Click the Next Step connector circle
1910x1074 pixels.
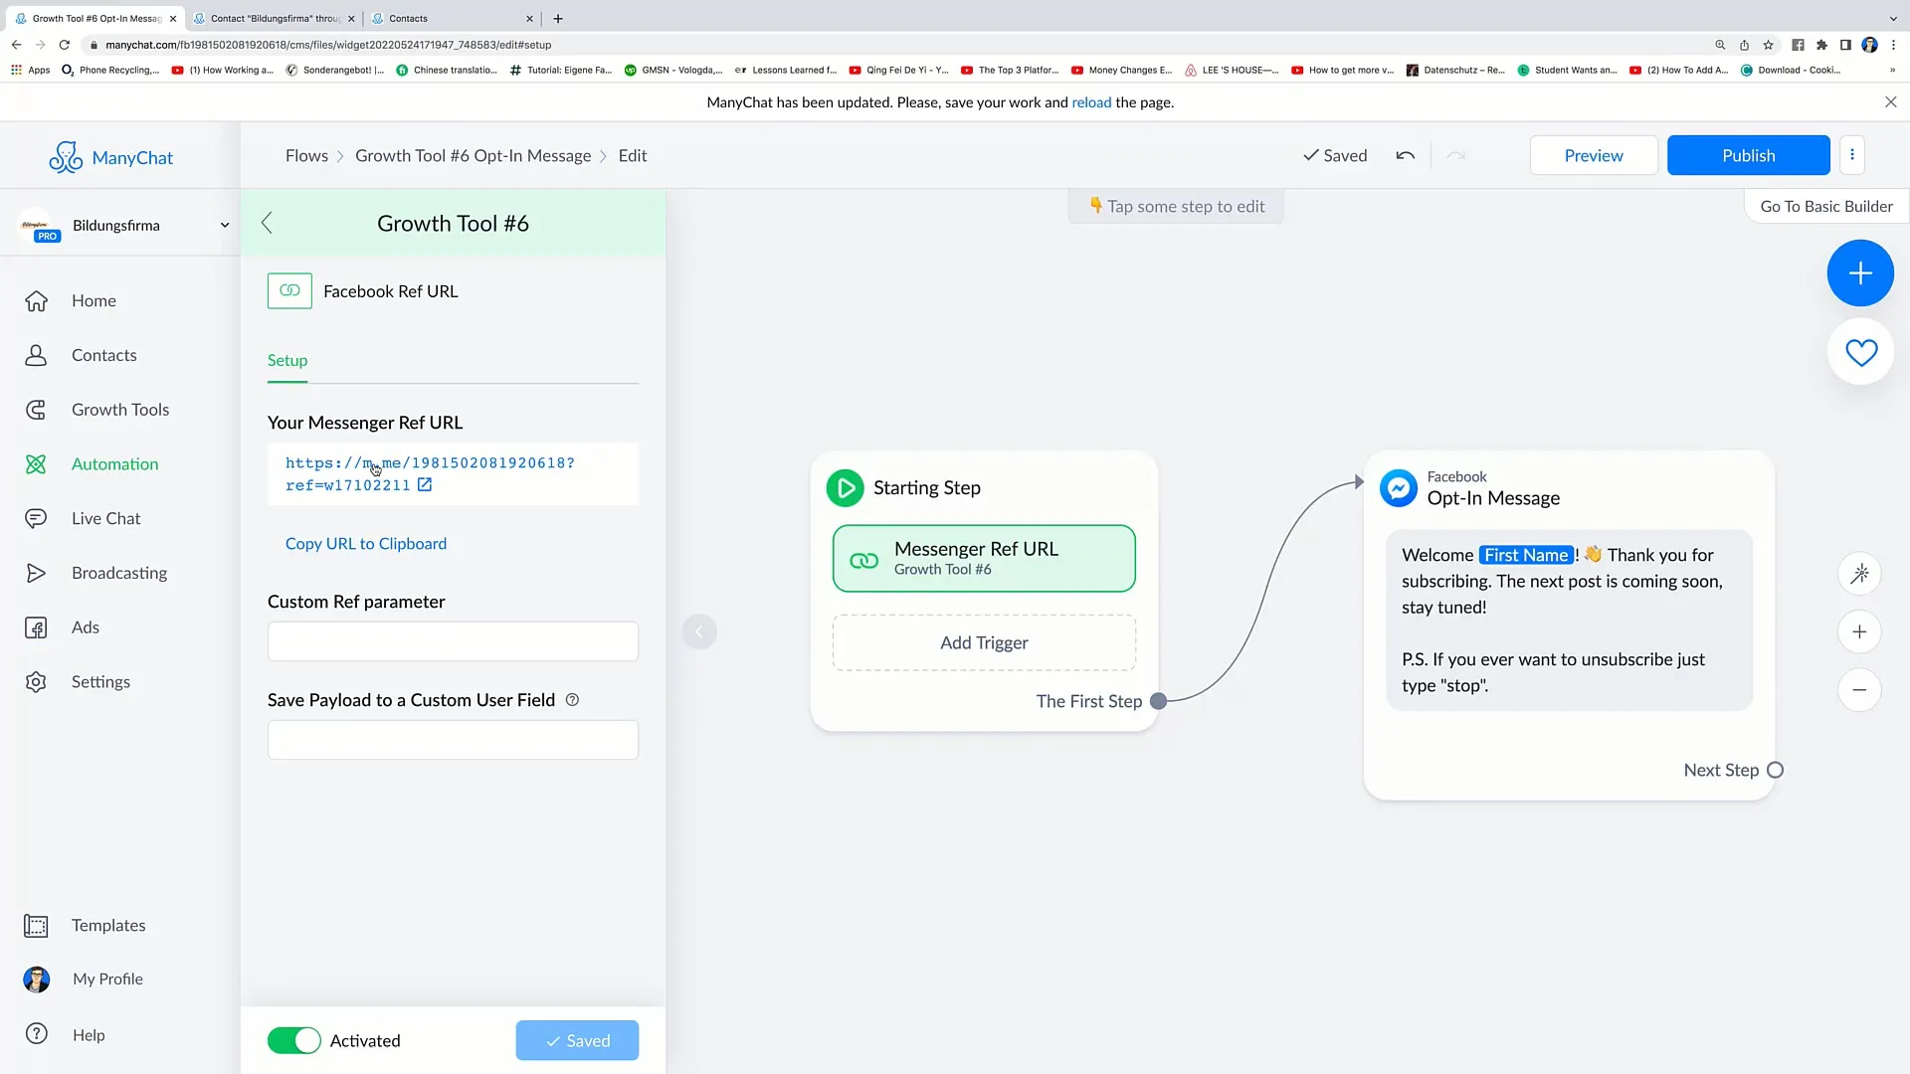coord(1775,771)
